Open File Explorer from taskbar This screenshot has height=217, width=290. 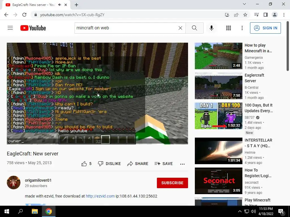[35, 211]
